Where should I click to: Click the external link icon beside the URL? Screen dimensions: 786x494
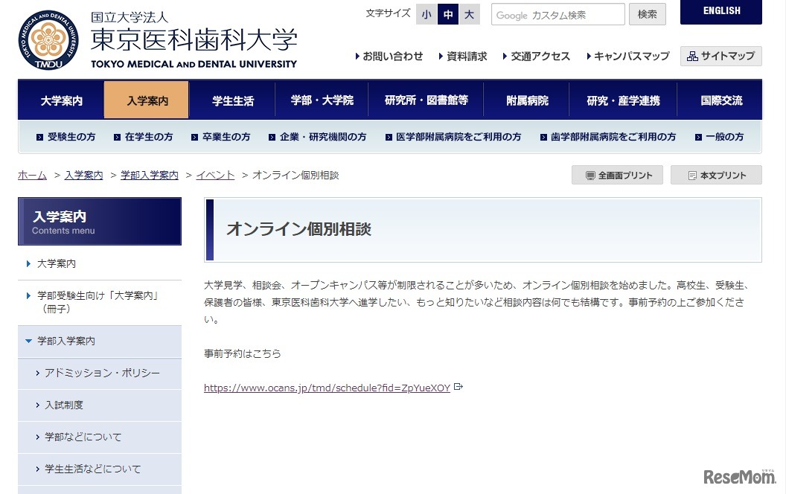458,386
